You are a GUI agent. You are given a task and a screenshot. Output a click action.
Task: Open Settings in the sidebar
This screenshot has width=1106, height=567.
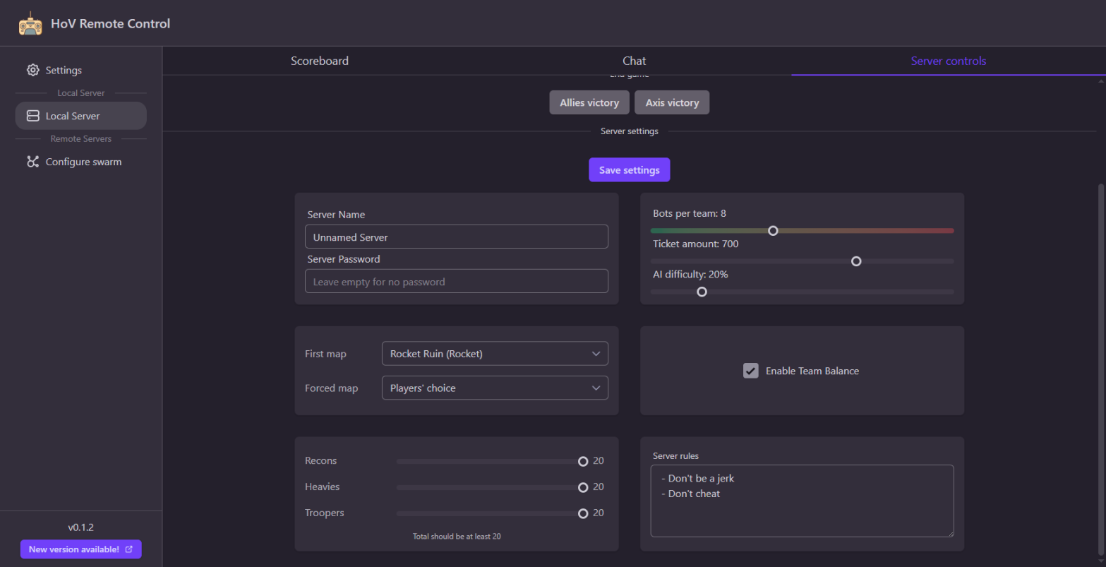pos(81,70)
